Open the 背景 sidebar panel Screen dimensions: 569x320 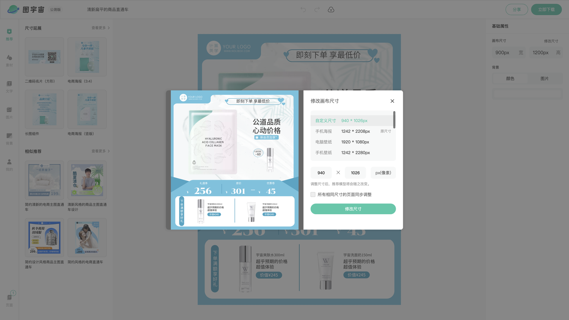pos(9,139)
